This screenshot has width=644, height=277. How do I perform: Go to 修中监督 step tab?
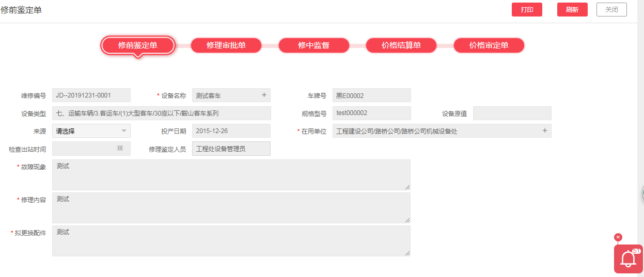pyautogui.click(x=313, y=45)
